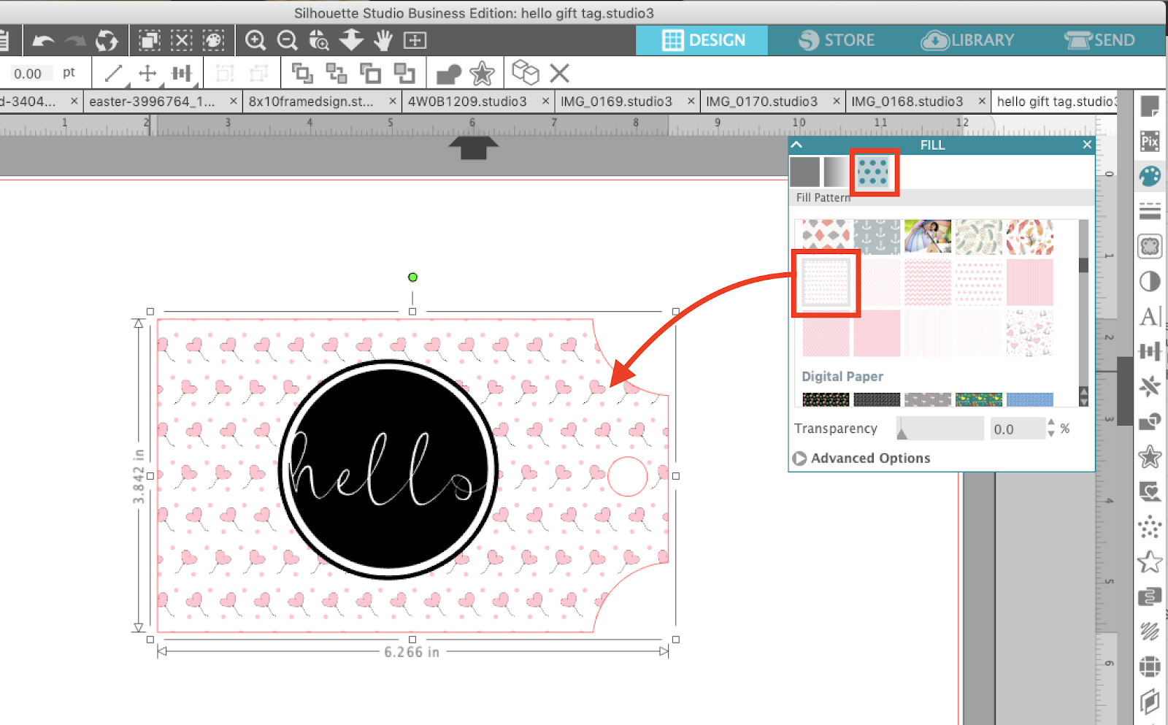Switch to solid color fill

806,173
